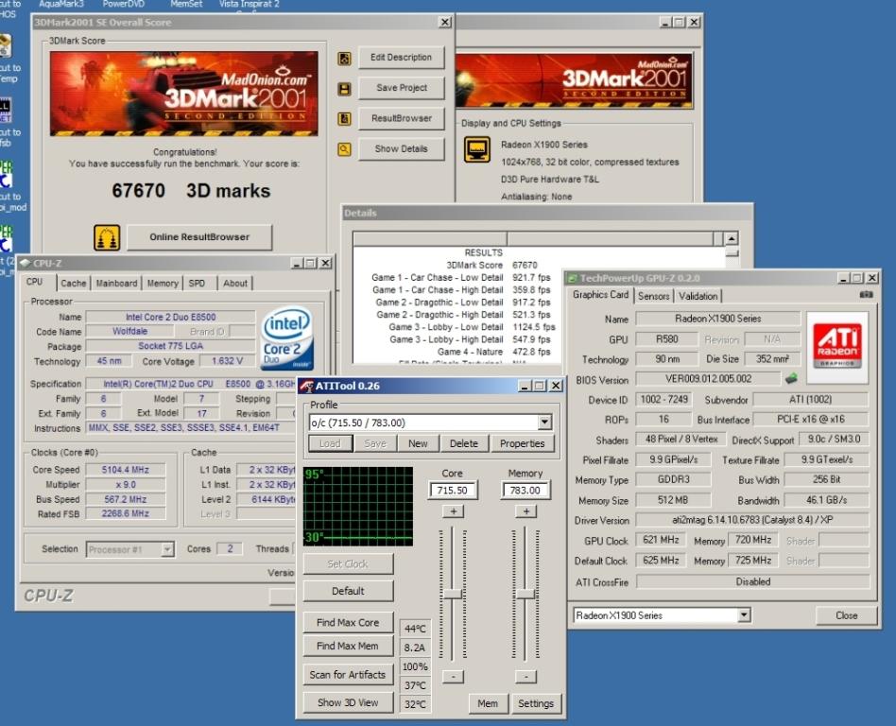Click the Memory minus decrement button
The image size is (896, 726).
click(526, 677)
